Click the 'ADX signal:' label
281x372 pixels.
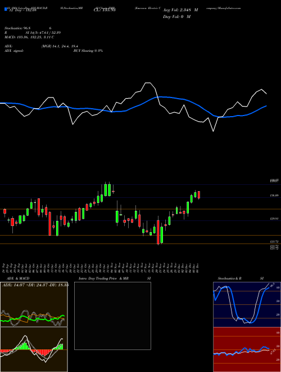coord(14,51)
